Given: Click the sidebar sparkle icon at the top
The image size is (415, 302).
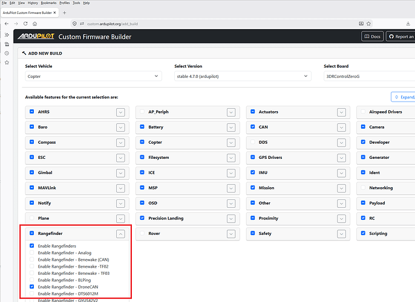Looking at the screenshot, I should (7, 35).
